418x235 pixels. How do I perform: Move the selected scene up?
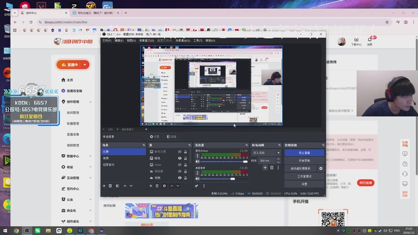[x=125, y=186]
